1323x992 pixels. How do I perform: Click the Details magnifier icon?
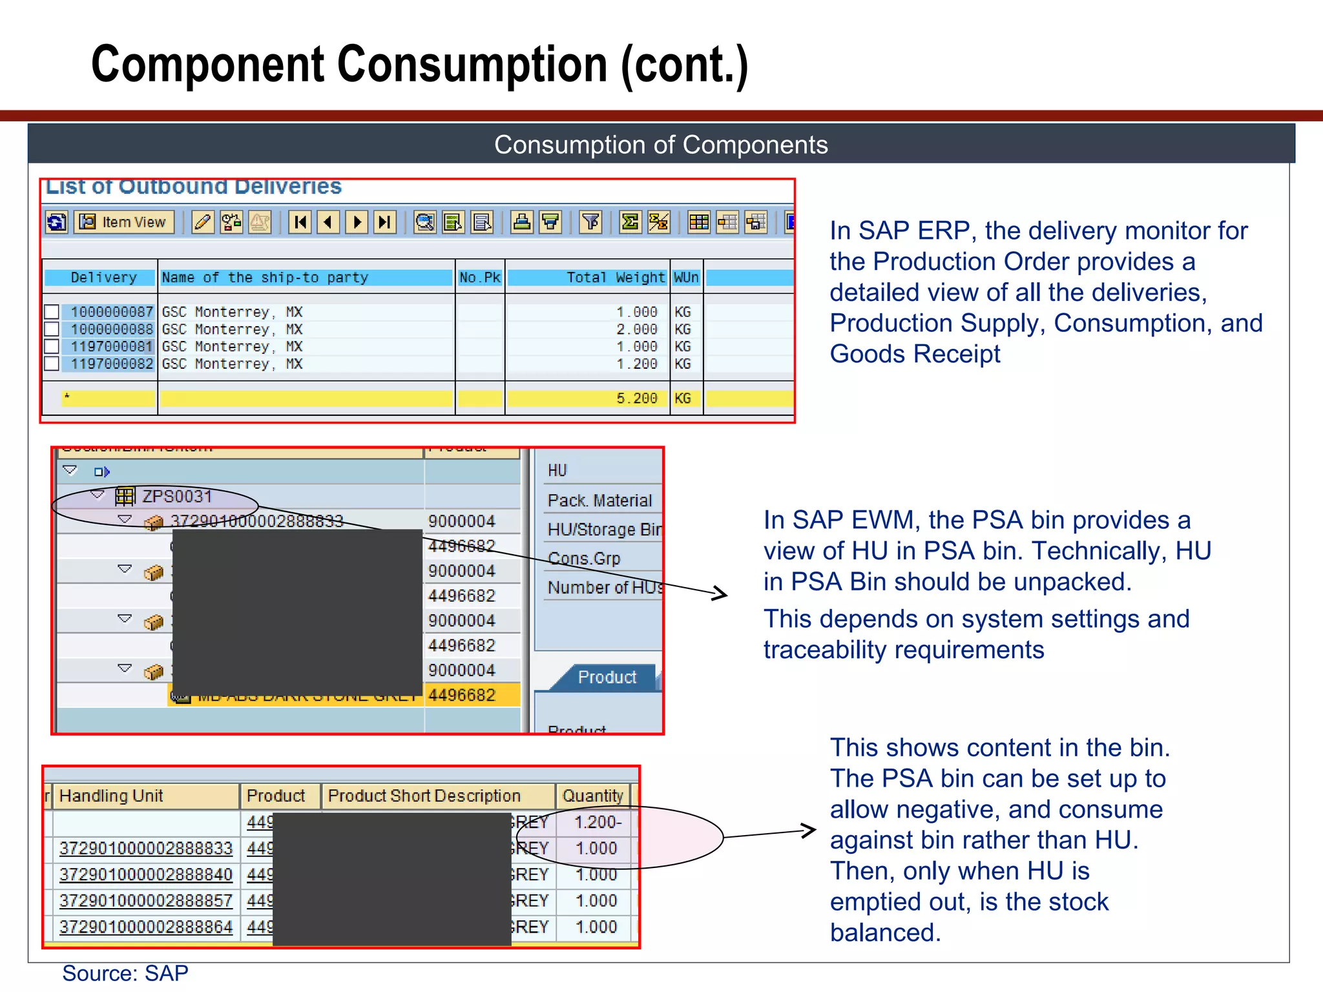click(x=425, y=223)
